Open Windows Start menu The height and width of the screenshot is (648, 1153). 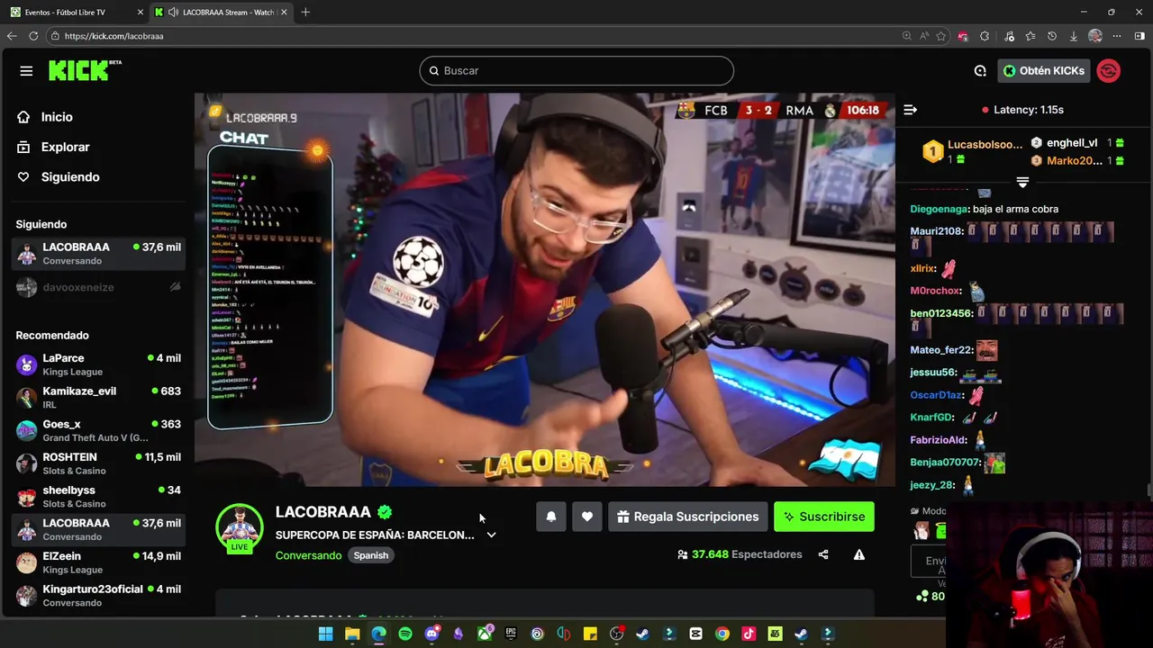click(325, 634)
